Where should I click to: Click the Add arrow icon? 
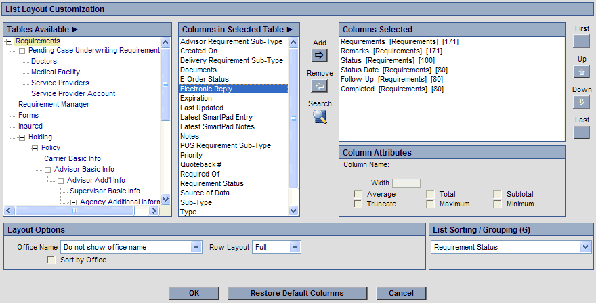tap(320, 55)
